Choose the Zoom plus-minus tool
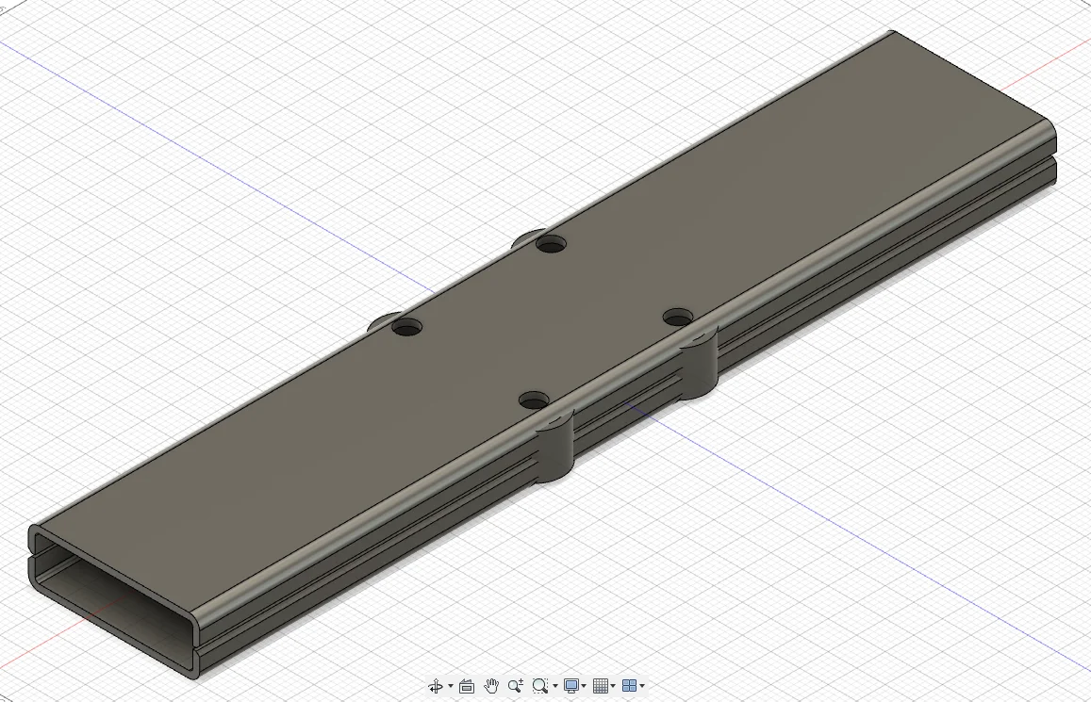The width and height of the screenshot is (1091, 702). (516, 687)
